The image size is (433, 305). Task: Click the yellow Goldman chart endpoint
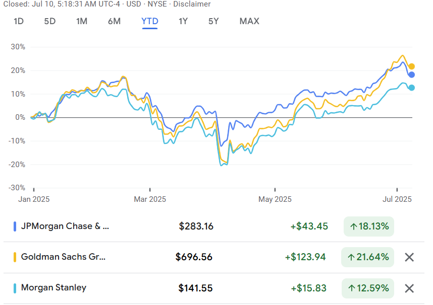coord(411,66)
